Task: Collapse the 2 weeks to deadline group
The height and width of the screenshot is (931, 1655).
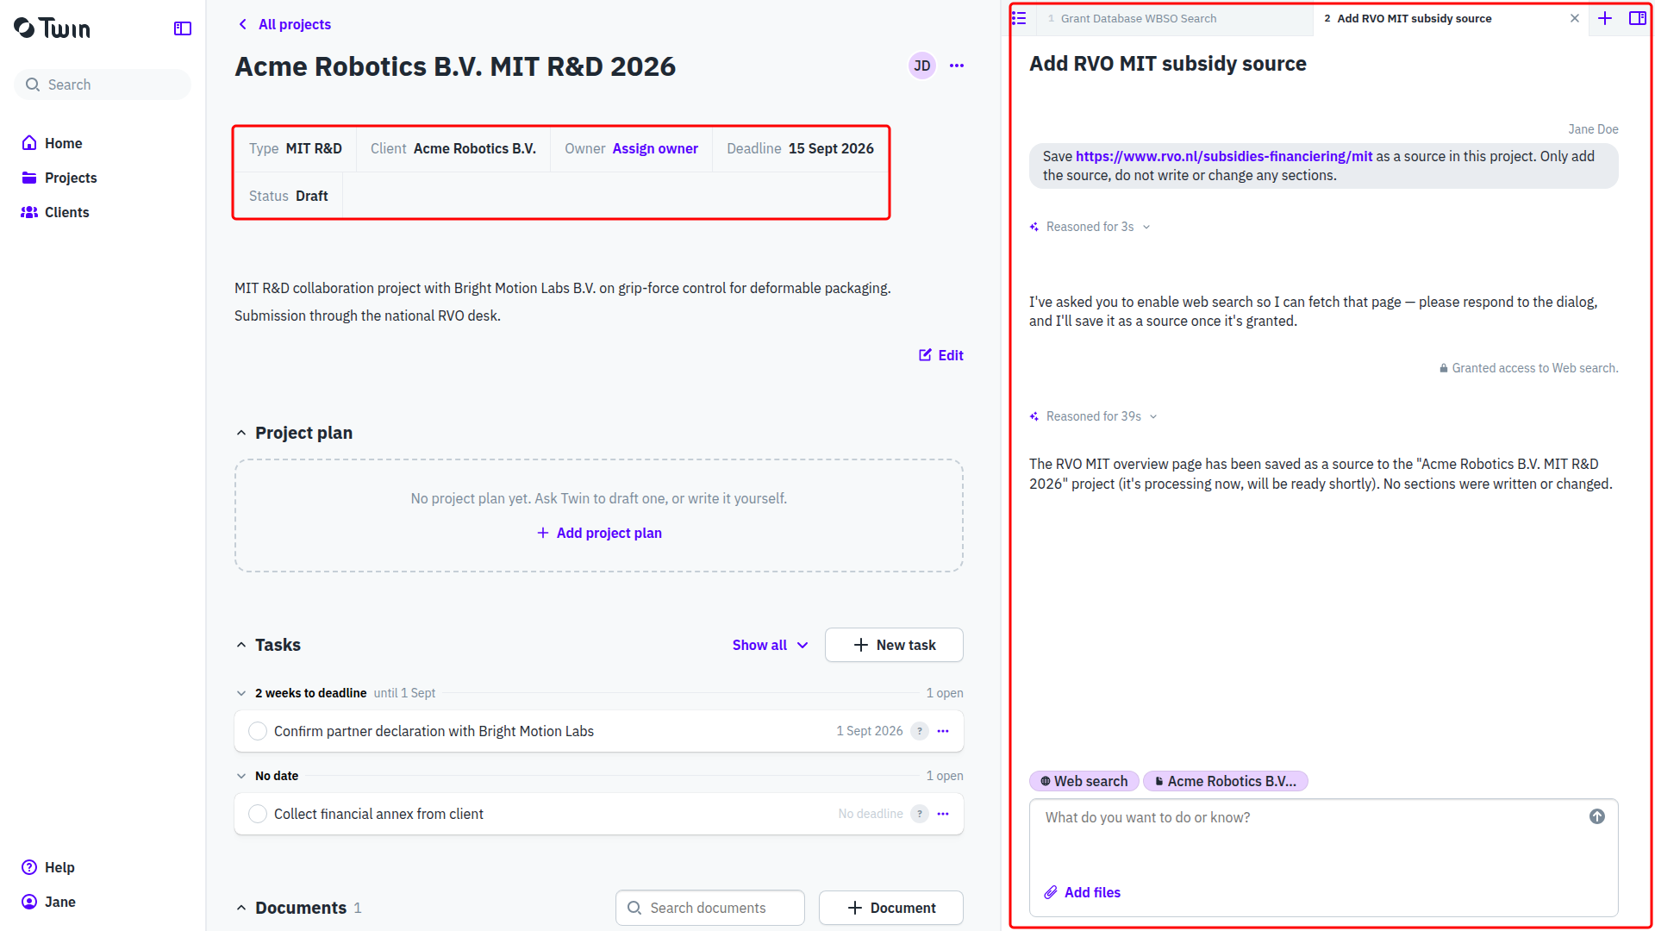Action: 241,693
